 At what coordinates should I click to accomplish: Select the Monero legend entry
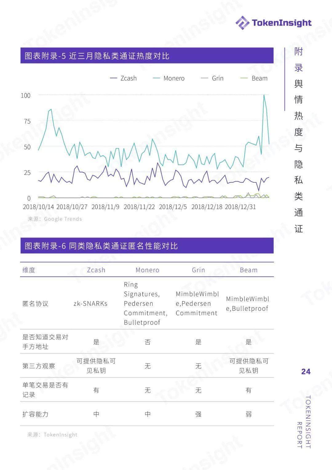point(169,78)
